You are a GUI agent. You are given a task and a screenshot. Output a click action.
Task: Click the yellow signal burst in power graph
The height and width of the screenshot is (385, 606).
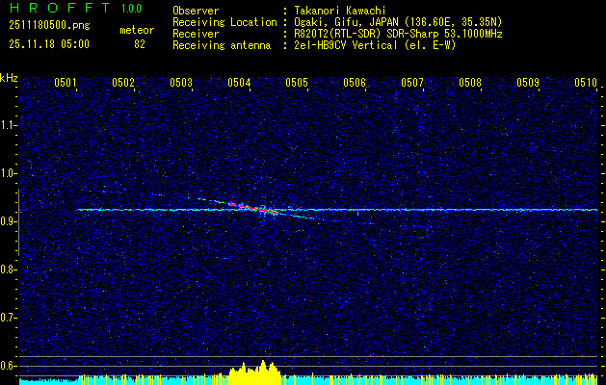coord(255,372)
